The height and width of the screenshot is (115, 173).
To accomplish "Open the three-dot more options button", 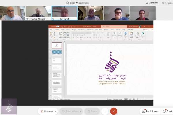I will tap(105, 111).
